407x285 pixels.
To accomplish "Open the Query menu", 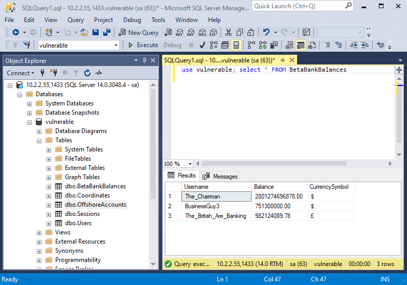I will pos(76,20).
